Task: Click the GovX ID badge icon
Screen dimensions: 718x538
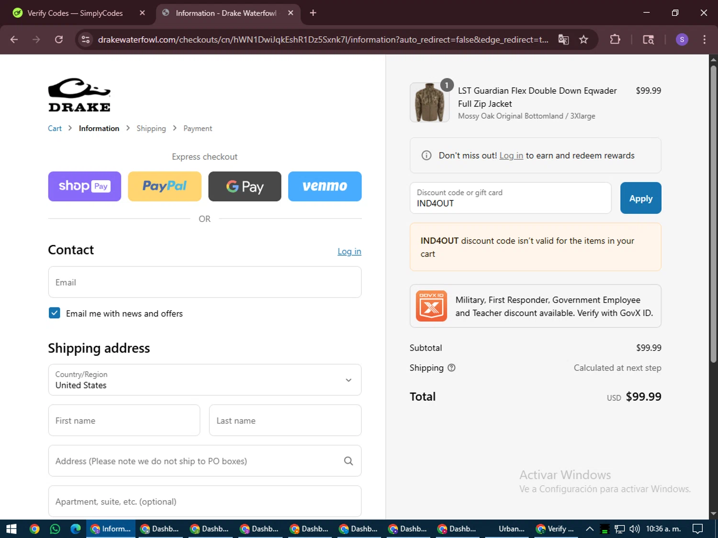Action: pos(431,306)
